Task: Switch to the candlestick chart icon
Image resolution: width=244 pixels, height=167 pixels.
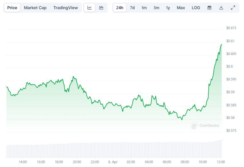Action: click(x=101, y=8)
